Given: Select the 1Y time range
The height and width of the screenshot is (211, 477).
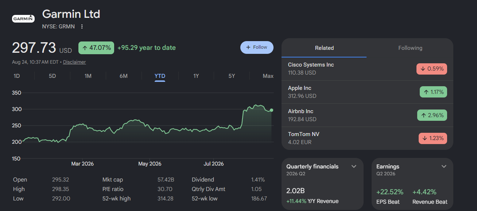Looking at the screenshot, I should pos(196,76).
